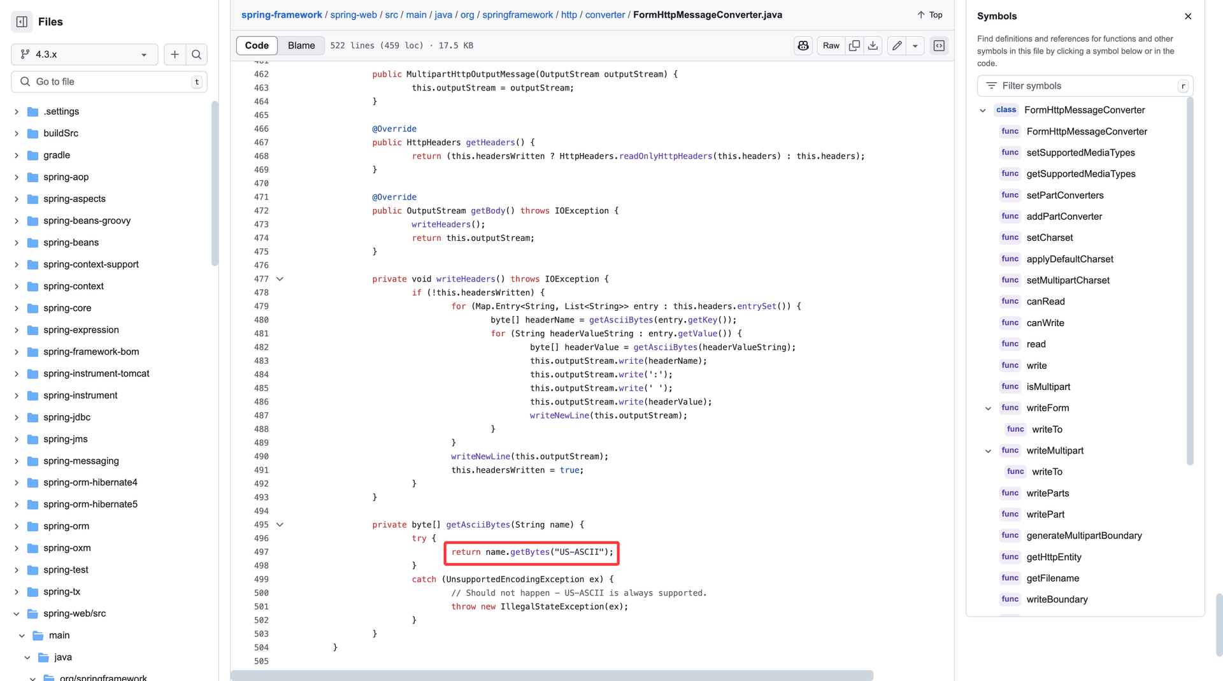
Task: Collapse the writeMultipart symbol node
Action: pyautogui.click(x=988, y=451)
